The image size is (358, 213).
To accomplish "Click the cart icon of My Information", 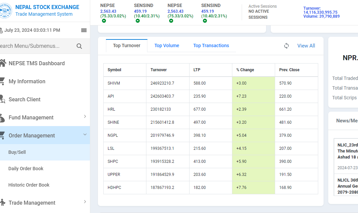I will click(x=2, y=81).
